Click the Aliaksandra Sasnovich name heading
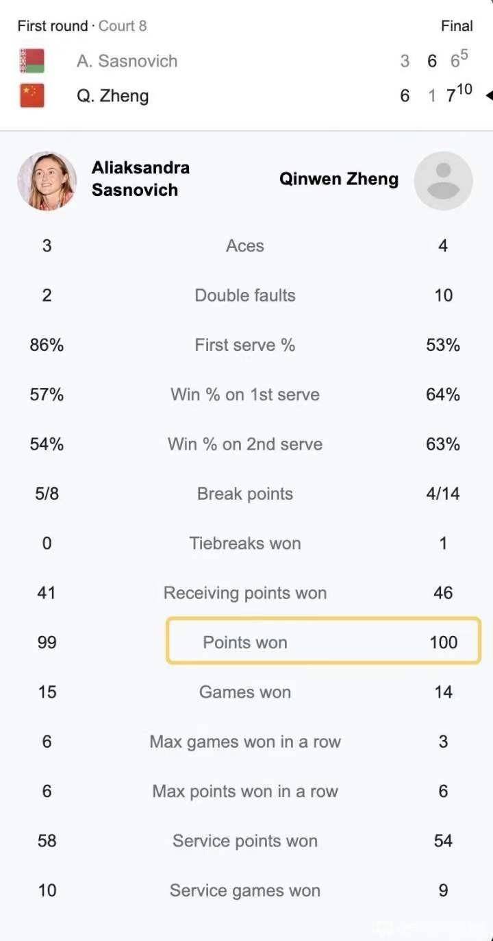 point(140,179)
